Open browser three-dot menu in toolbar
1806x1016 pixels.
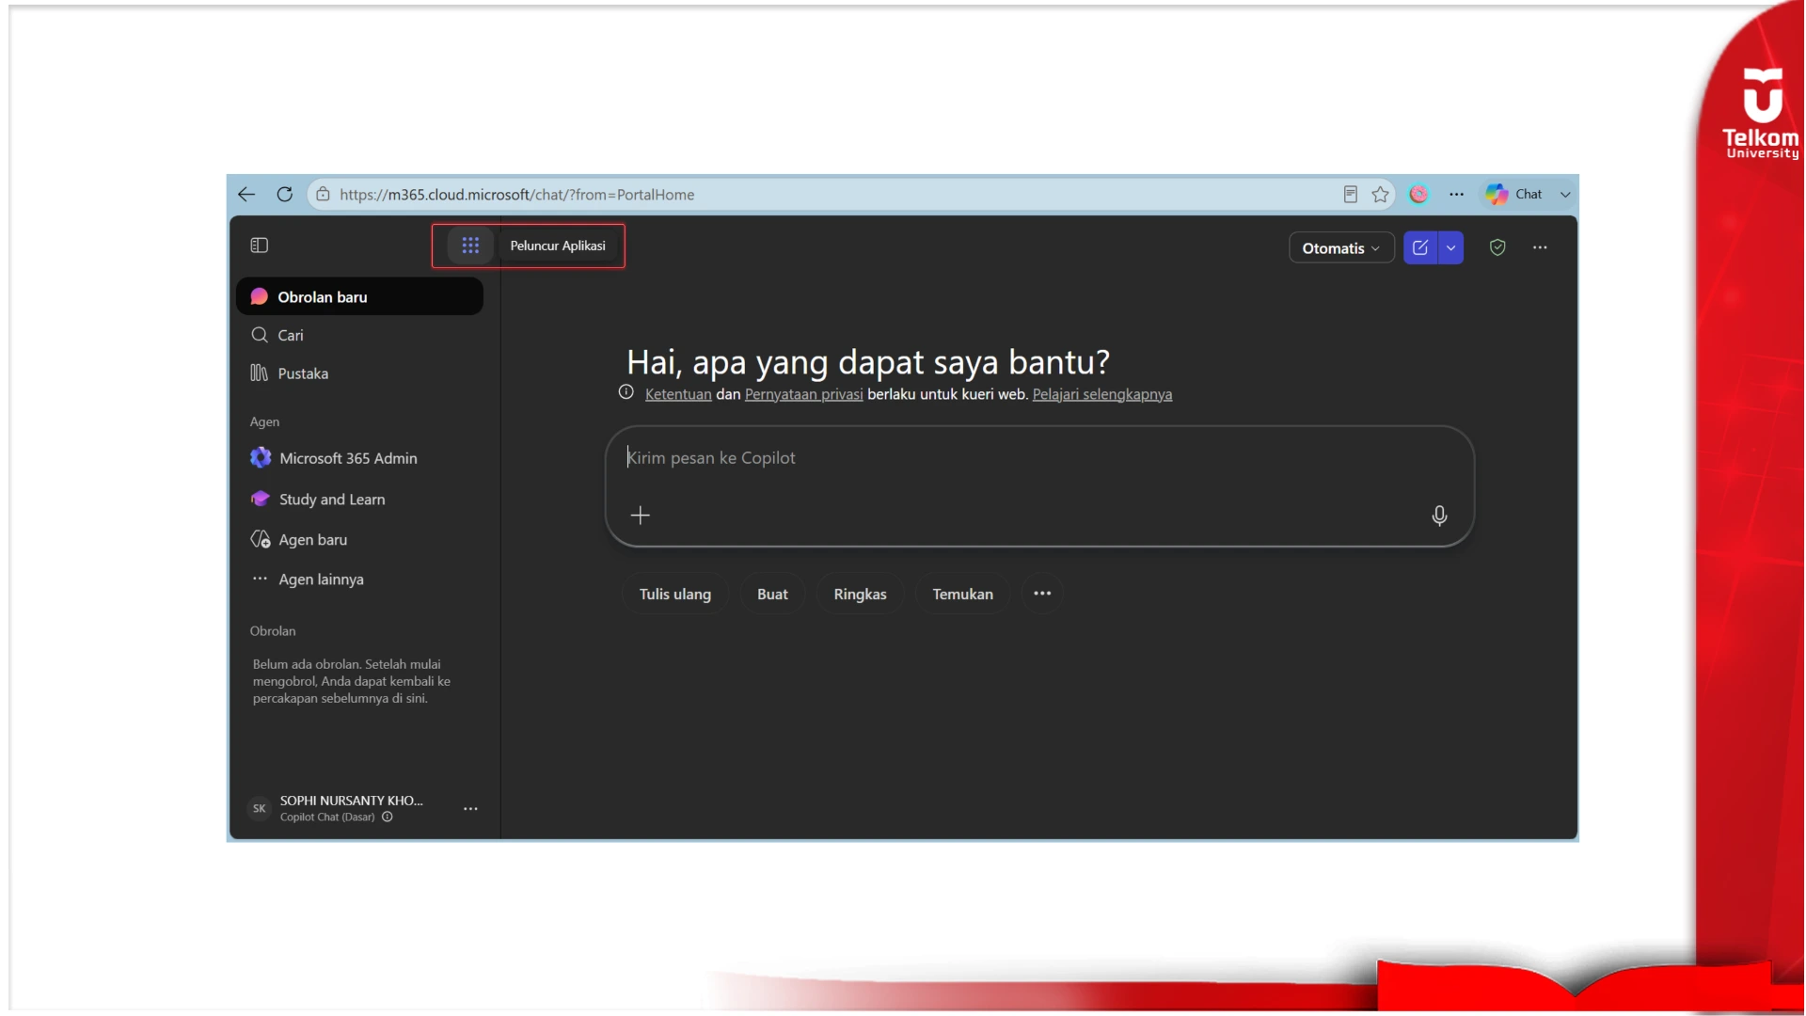pyautogui.click(x=1456, y=195)
